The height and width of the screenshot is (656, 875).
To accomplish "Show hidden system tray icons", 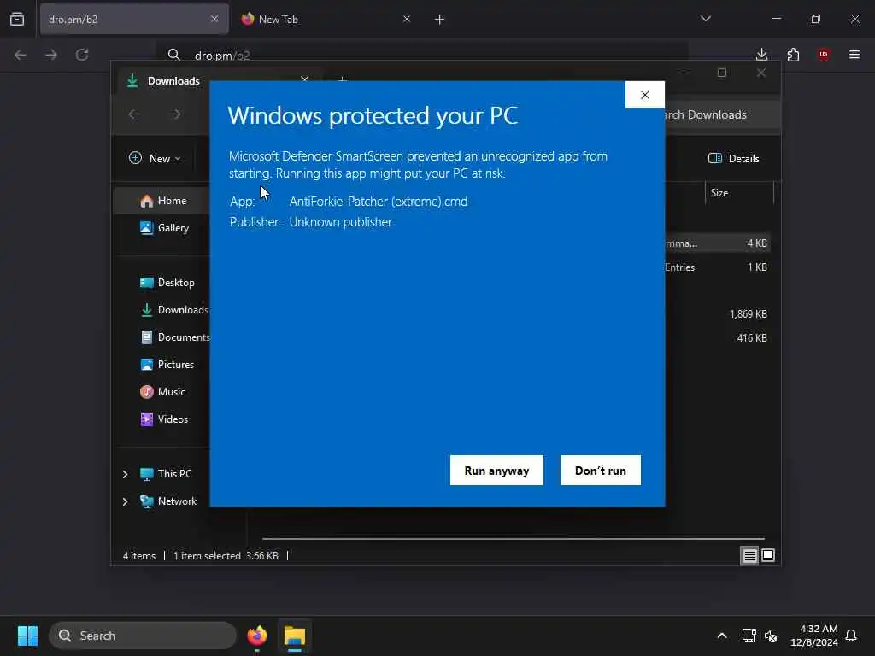I will pos(721,635).
